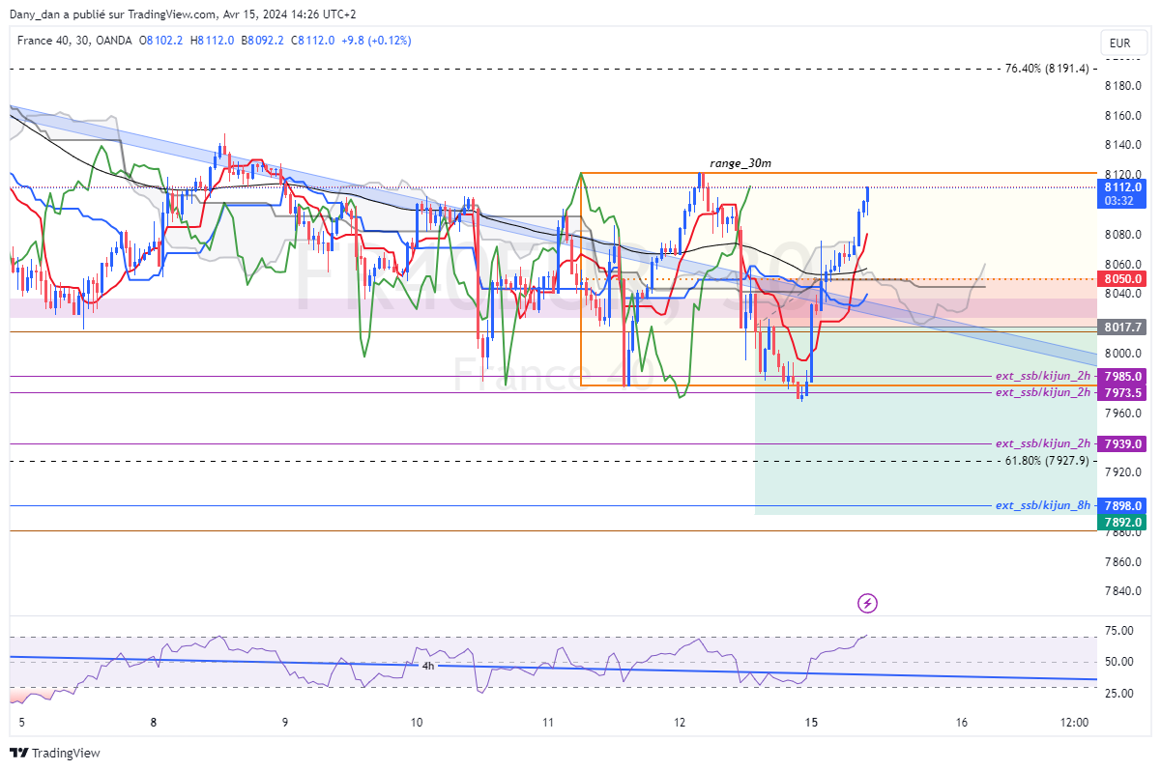
Task: Click the red 8050.0 price label
Action: [x=1122, y=278]
